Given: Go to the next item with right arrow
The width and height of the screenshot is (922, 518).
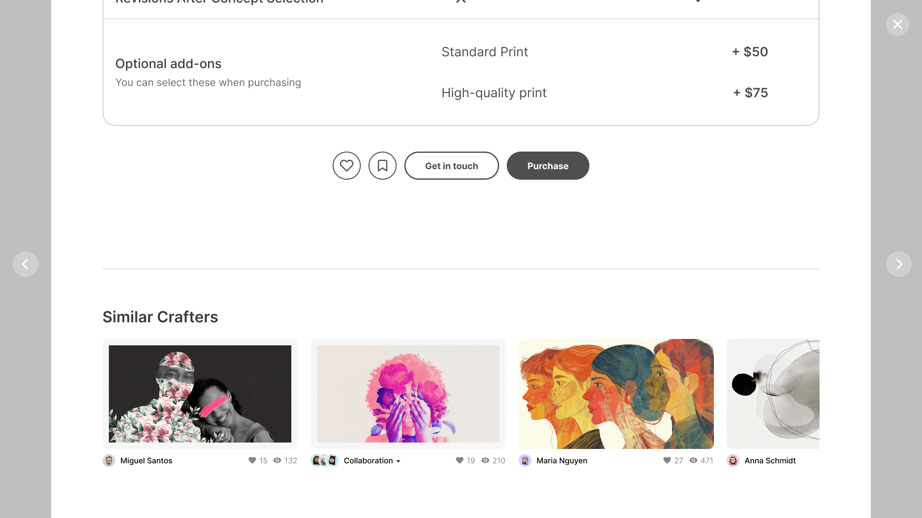Looking at the screenshot, I should 899,264.
